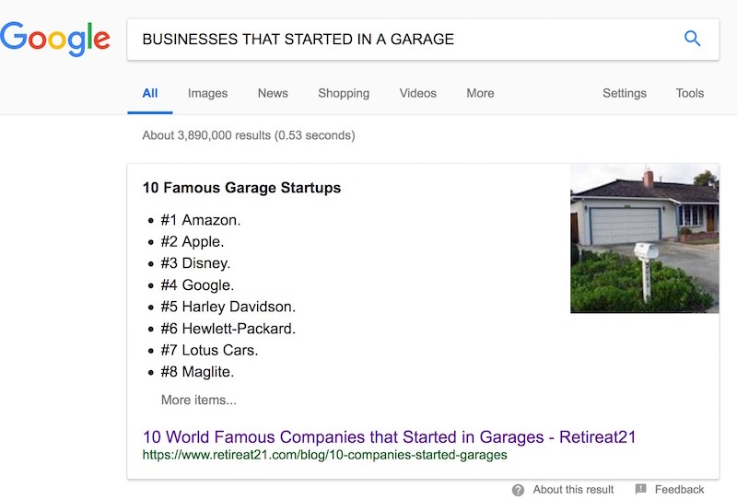Screen dimensions: 737x499
Task: Open the garage house thumbnail image
Action: pyautogui.click(x=644, y=238)
